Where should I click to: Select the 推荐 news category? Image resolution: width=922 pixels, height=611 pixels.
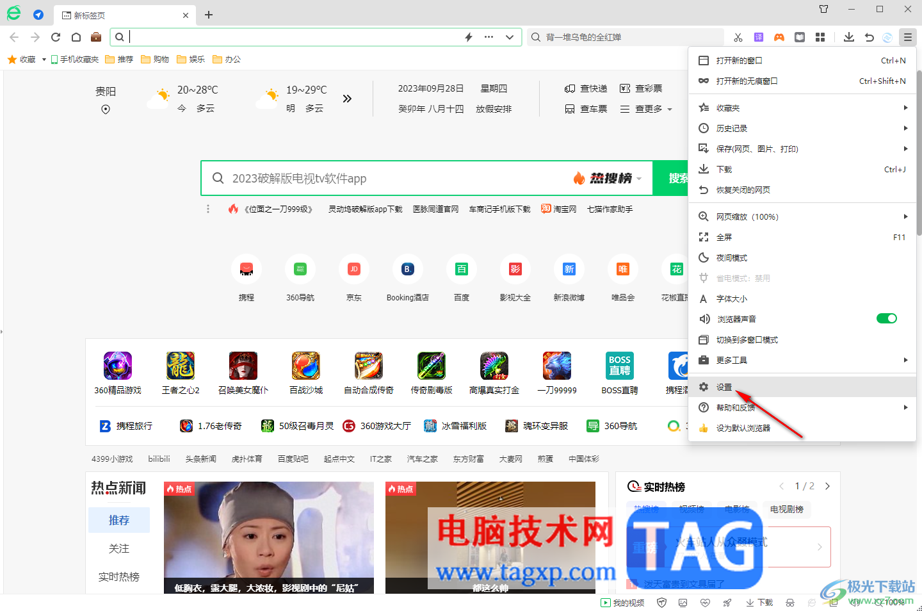pos(119,520)
